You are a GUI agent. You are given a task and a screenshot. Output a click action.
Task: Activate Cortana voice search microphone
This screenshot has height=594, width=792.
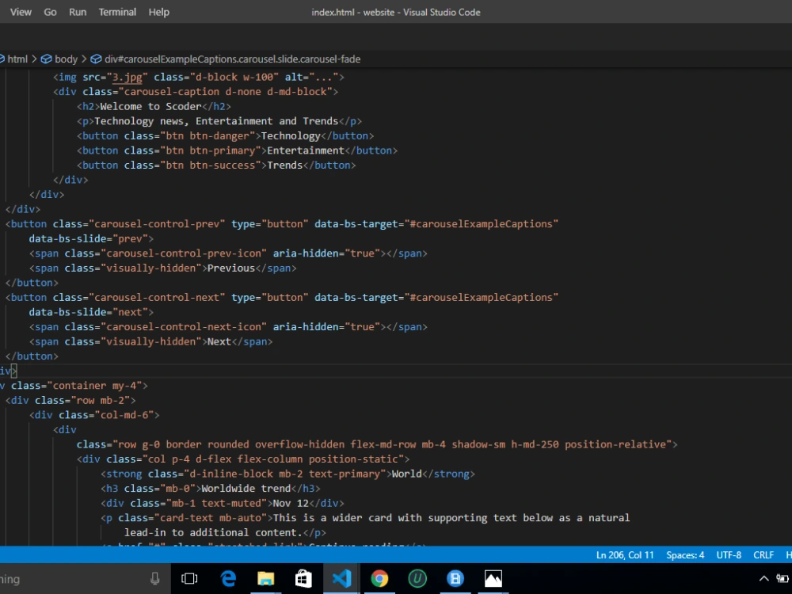pos(155,578)
